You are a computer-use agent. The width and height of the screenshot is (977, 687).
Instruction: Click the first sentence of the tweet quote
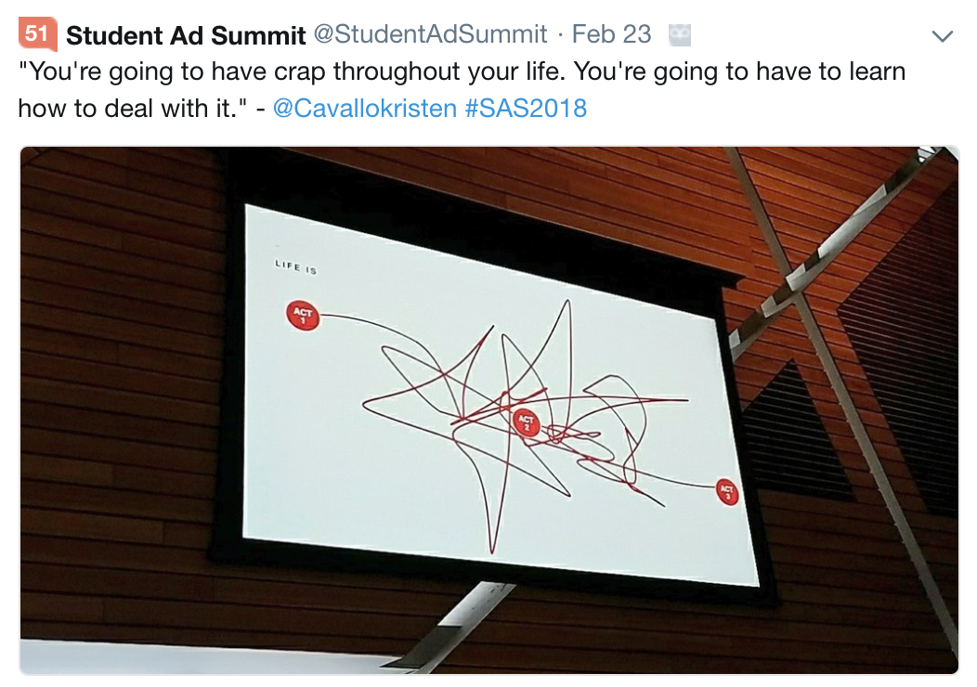[x=279, y=71]
